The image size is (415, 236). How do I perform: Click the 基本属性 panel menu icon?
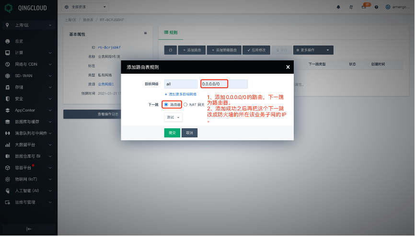tap(145, 34)
